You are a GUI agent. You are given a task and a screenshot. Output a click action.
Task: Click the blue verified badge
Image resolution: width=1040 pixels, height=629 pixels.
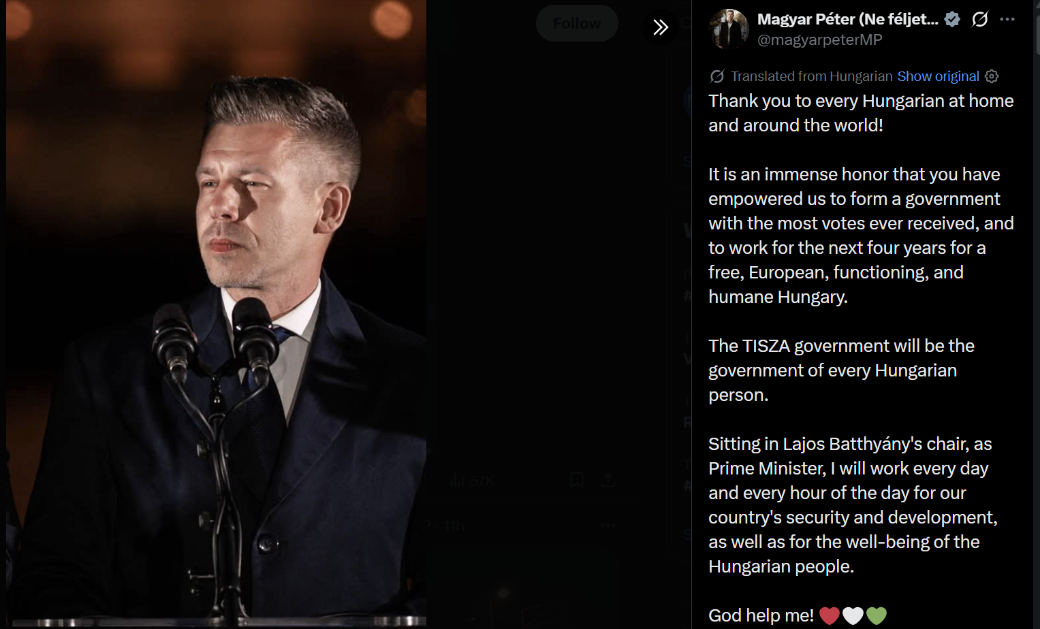tap(952, 19)
